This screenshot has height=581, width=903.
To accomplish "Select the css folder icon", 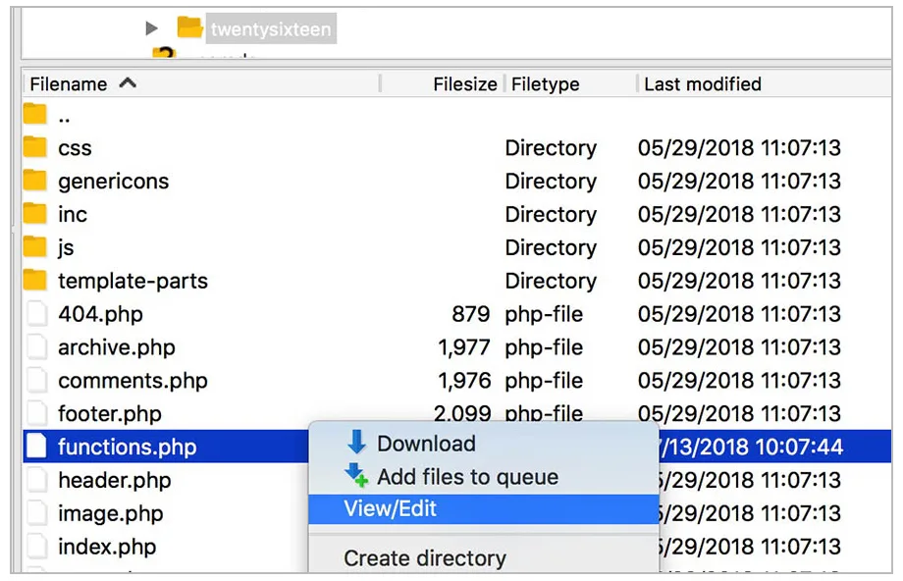I will click(35, 147).
